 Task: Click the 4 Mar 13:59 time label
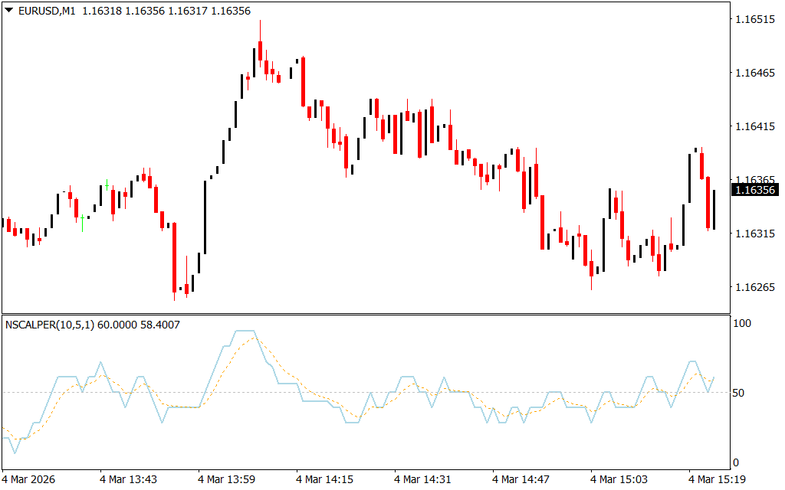click(226, 479)
